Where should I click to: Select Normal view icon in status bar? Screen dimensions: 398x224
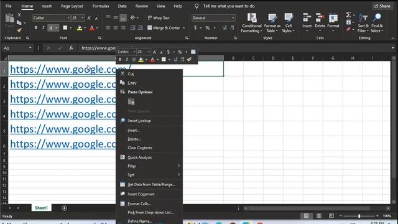(x=307, y=216)
